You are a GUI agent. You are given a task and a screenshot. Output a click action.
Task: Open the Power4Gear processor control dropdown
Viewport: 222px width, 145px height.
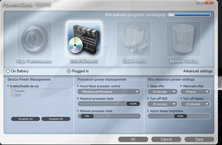(109, 92)
